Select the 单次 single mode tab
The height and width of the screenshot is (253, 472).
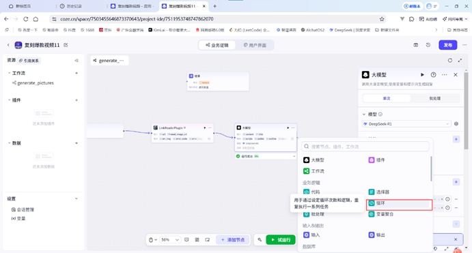(x=387, y=99)
